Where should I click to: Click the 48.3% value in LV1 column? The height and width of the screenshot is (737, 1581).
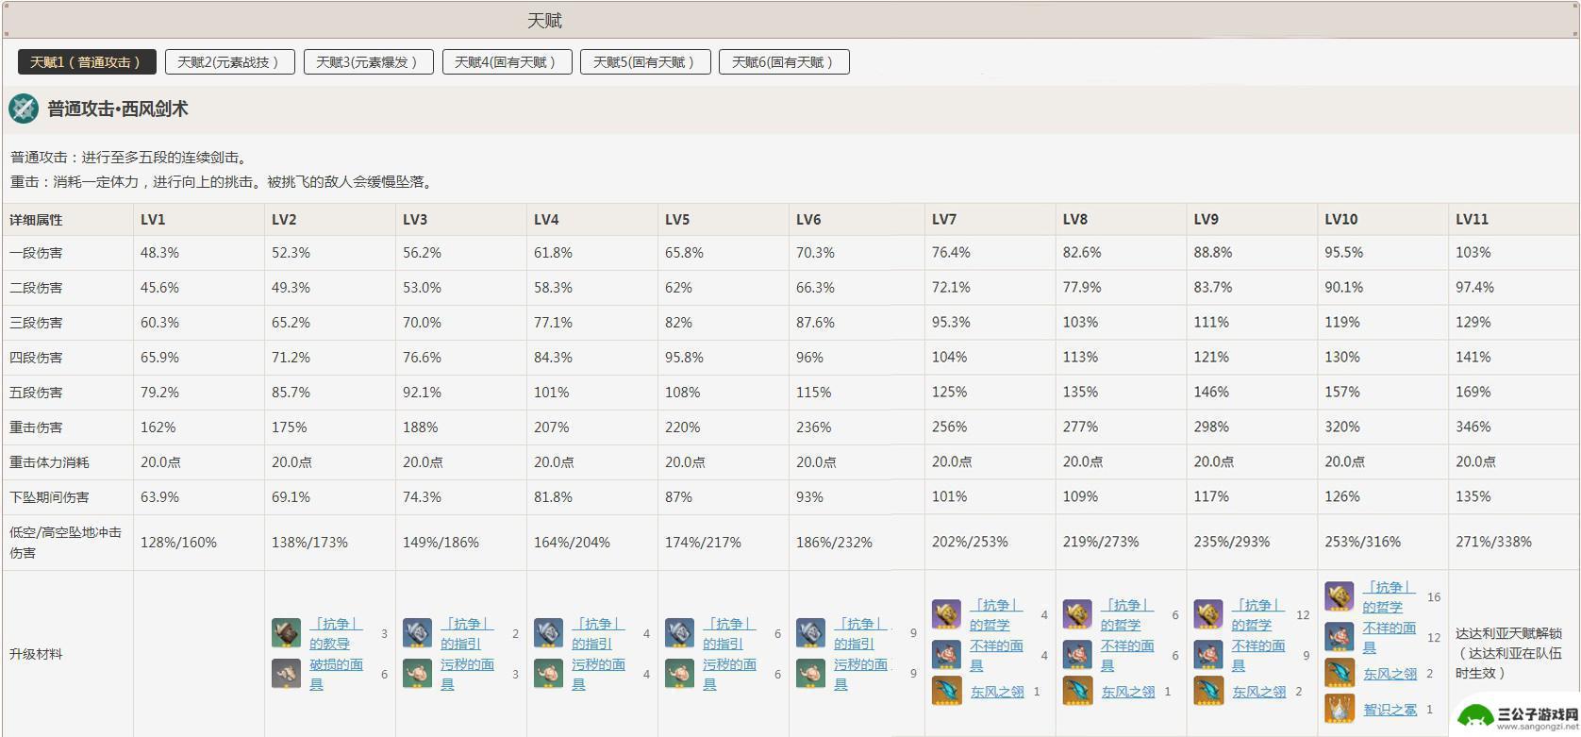(x=159, y=253)
